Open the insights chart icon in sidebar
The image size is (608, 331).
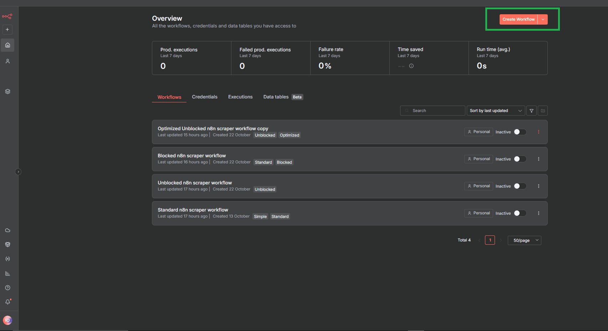point(7,274)
